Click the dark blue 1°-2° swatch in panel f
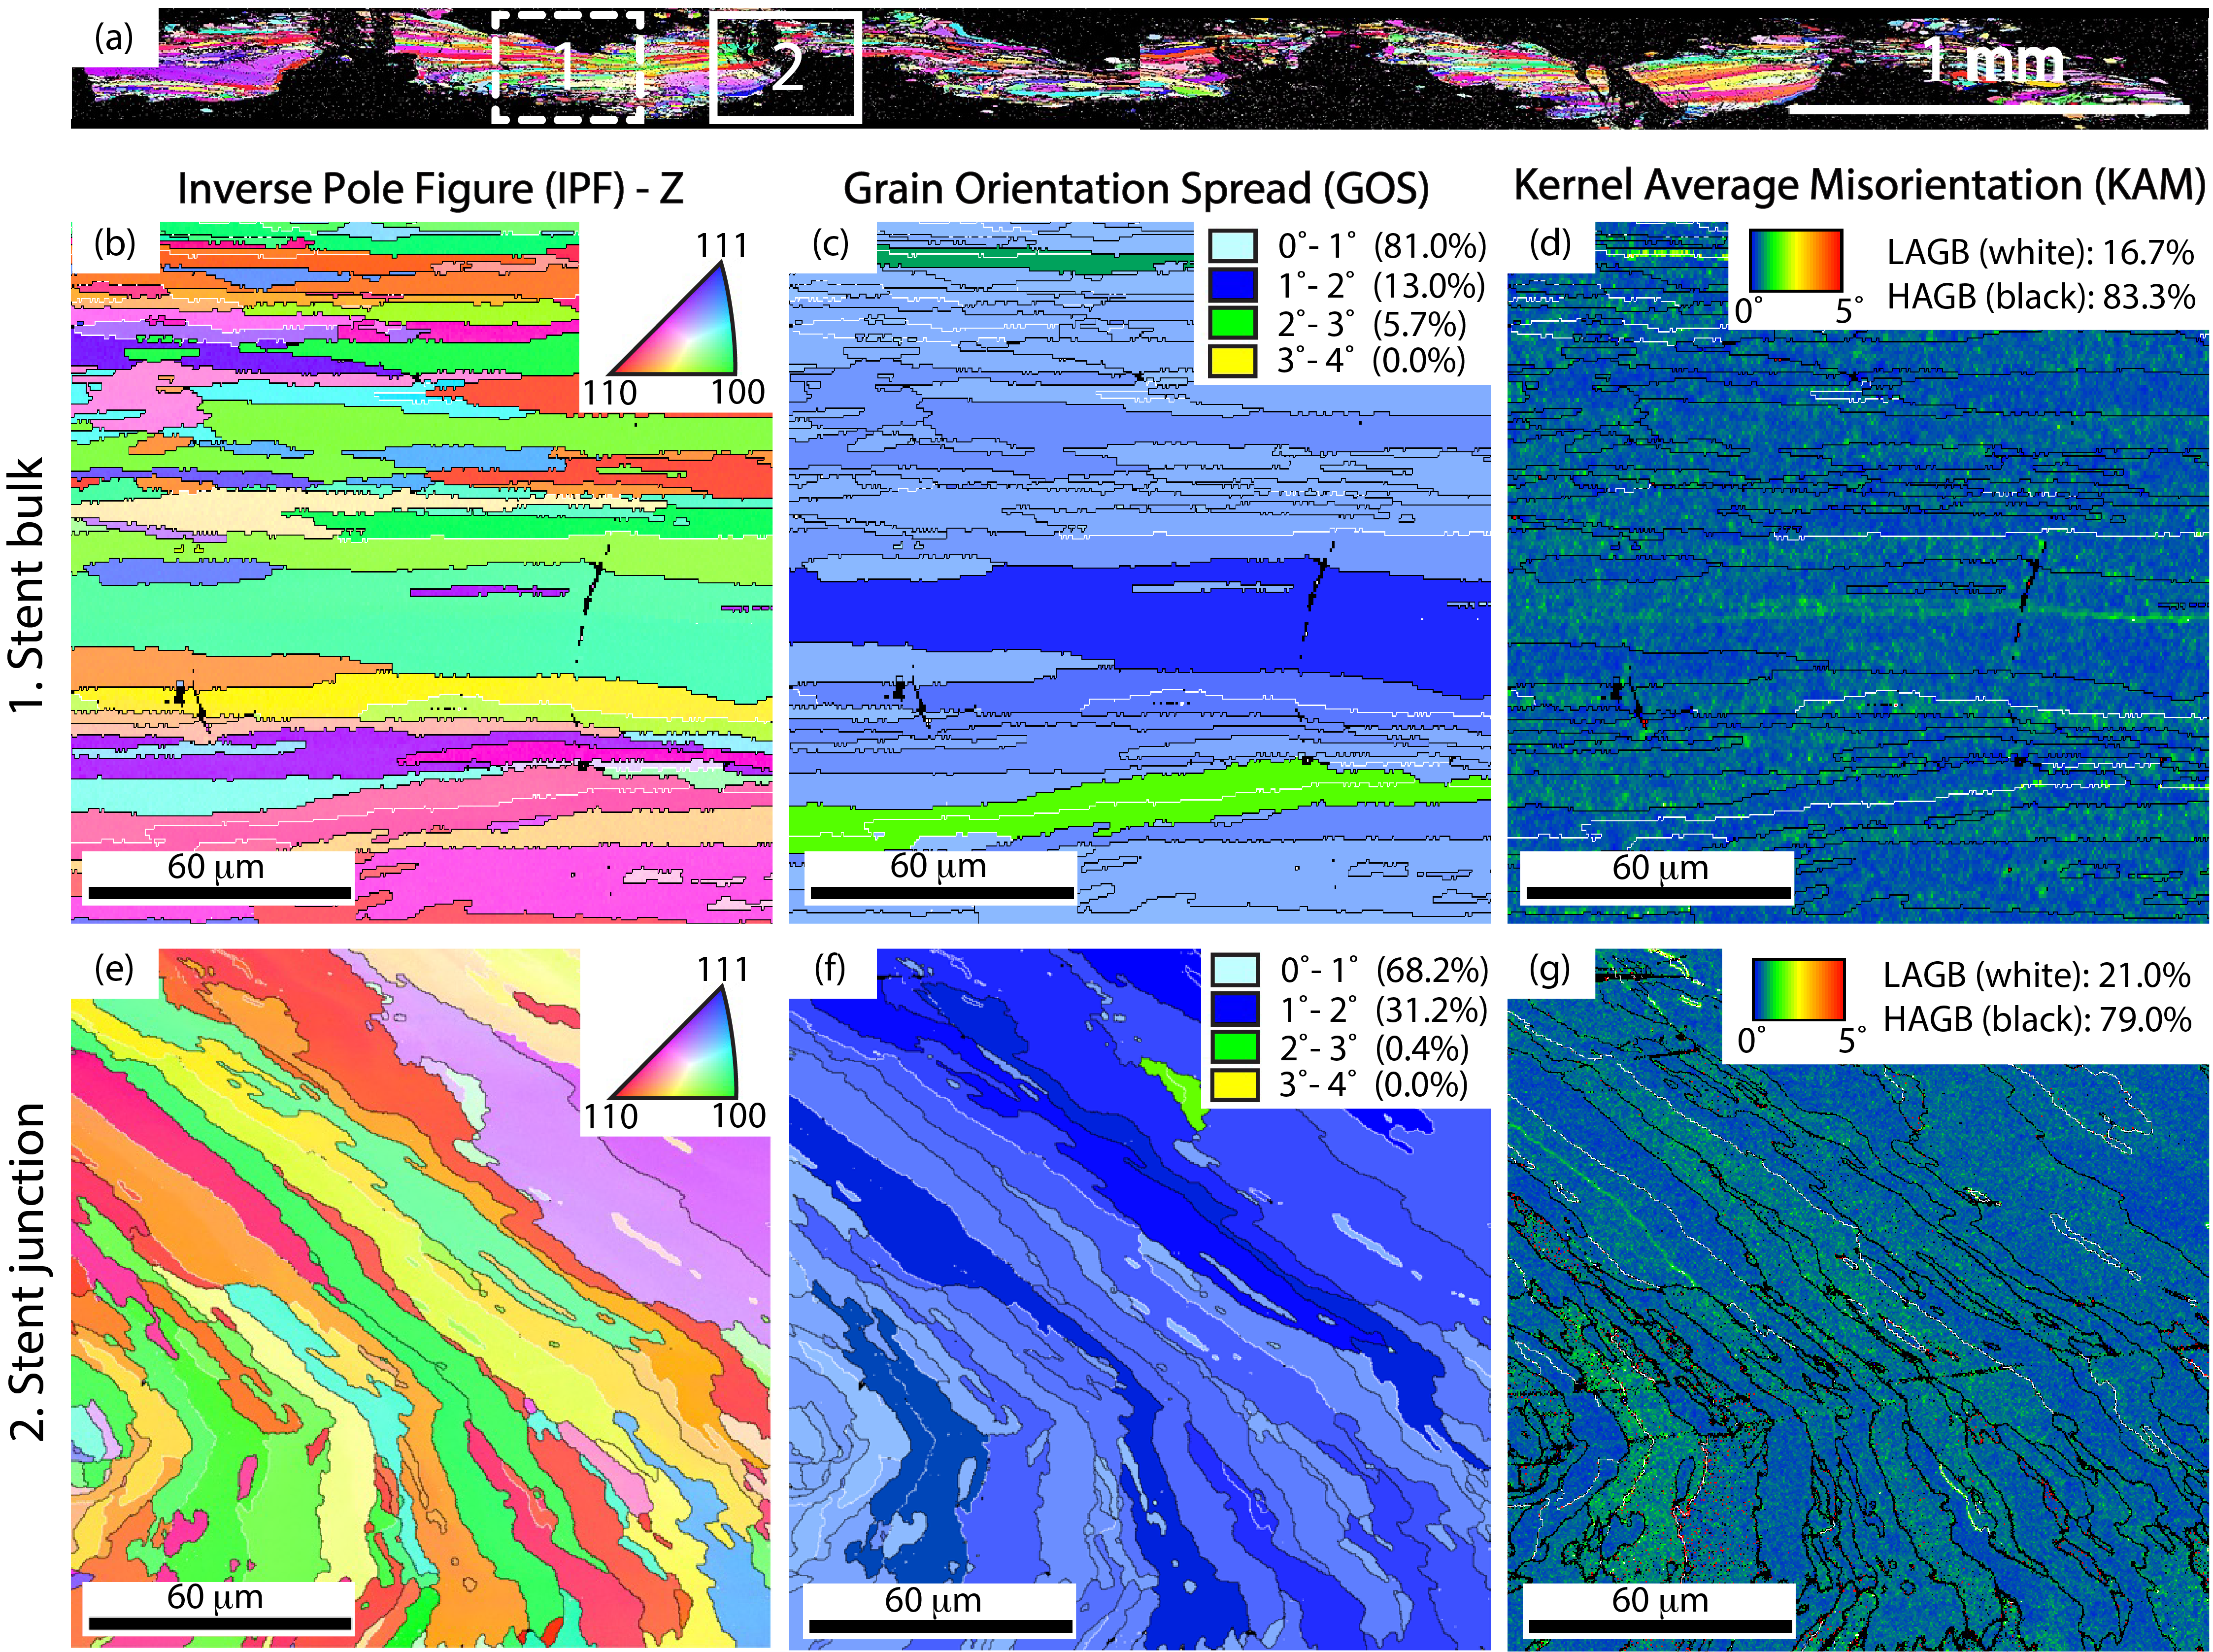Image resolution: width=2213 pixels, height=1652 pixels. 1235,1009
